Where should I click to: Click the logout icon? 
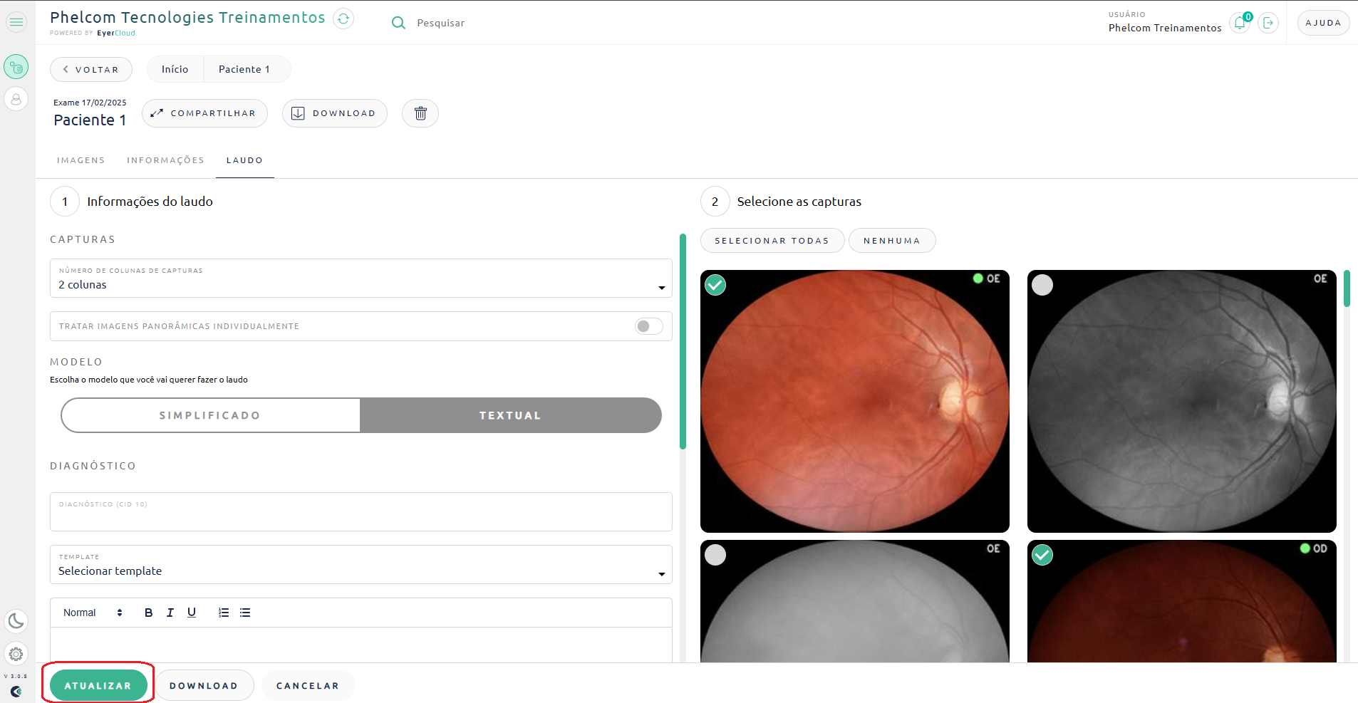point(1268,23)
